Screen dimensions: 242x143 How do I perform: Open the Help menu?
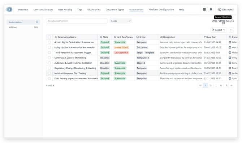(x=181, y=9)
